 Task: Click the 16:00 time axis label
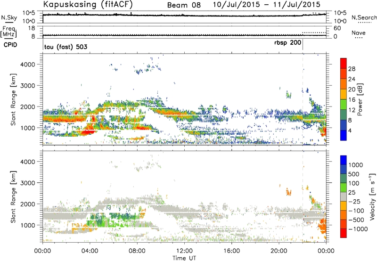(x=231, y=251)
